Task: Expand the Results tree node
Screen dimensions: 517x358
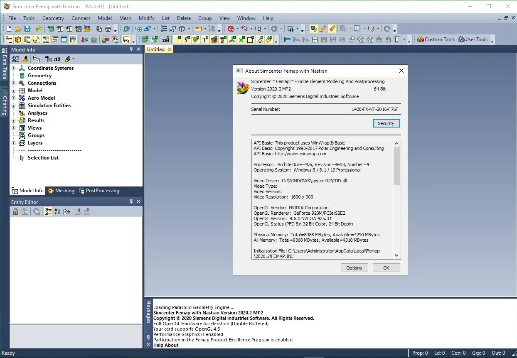Action: (x=13, y=120)
